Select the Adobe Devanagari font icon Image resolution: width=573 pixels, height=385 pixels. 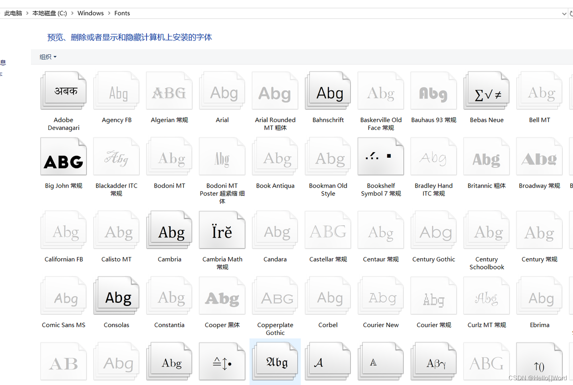point(63,91)
